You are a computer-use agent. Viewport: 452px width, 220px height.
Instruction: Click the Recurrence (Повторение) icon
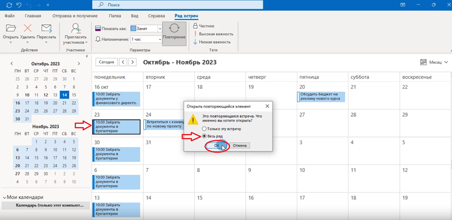(x=174, y=30)
